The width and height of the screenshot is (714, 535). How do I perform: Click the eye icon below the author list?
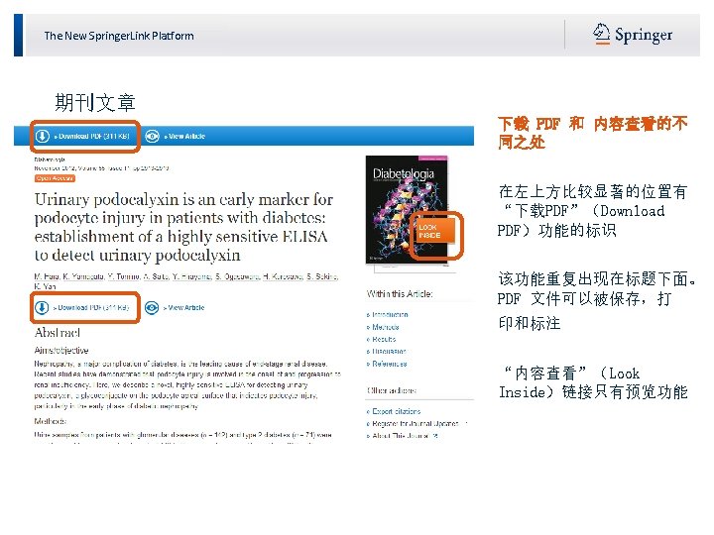point(152,307)
